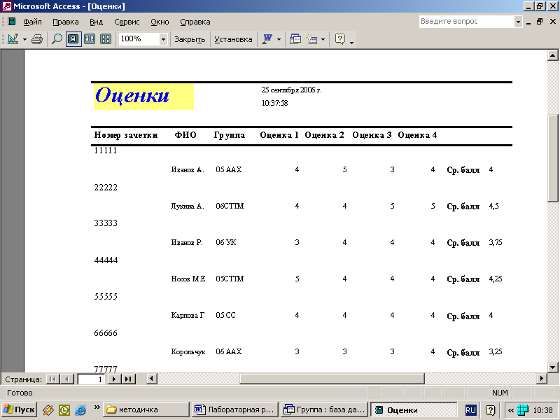Click the Оценки taskbar button
The height and width of the screenshot is (420, 560).
click(414, 409)
